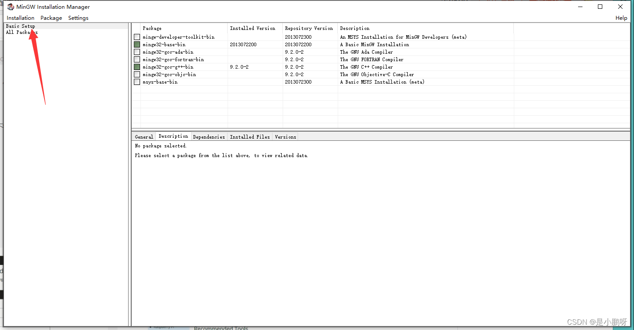Image resolution: width=634 pixels, height=330 pixels.
Task: Close the MinGW Installation Manager window
Action: (x=620, y=7)
